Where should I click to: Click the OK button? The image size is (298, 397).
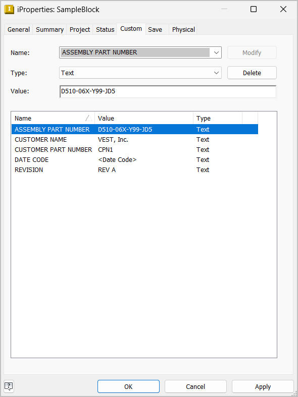[x=128, y=386]
